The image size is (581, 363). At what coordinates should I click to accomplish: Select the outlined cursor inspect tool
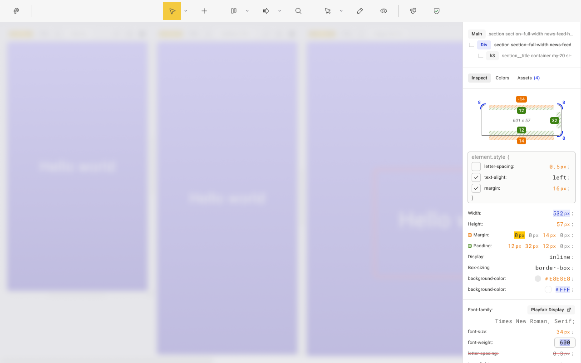(x=328, y=11)
